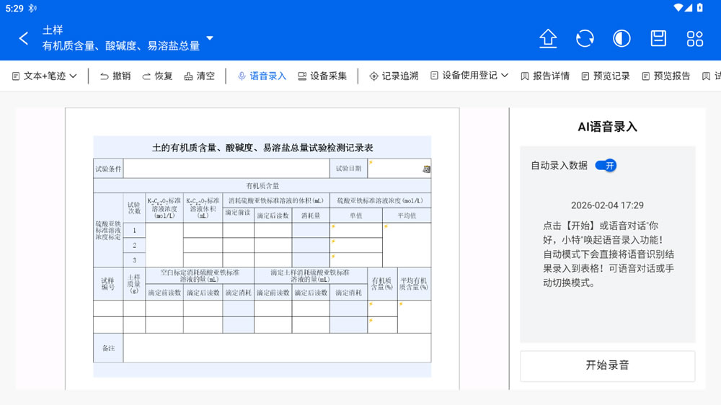The image size is (721, 405).
Task: Click 恢复 redo in toolbar
Action: point(157,76)
